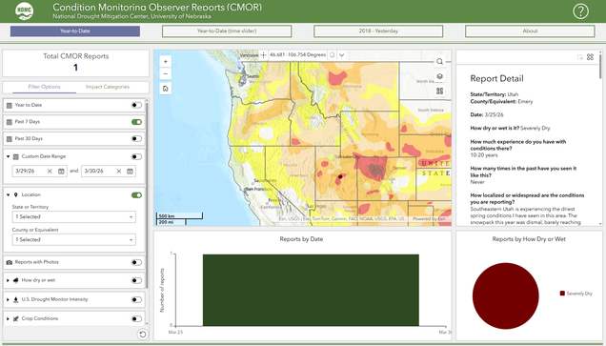This screenshot has height=346, width=606.
Task: Click the NDMC logo
Action: pos(25,10)
